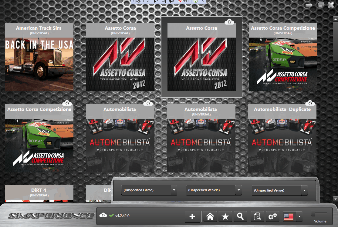Go to the Home screen icon
Image resolution: width=338 pixels, height=227 pixels.
point(210,216)
